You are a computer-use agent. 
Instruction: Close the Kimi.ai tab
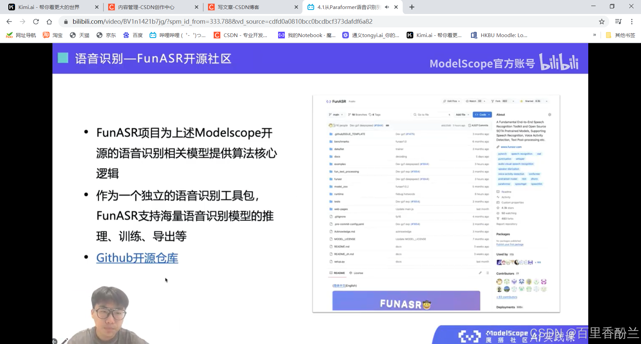(97, 7)
